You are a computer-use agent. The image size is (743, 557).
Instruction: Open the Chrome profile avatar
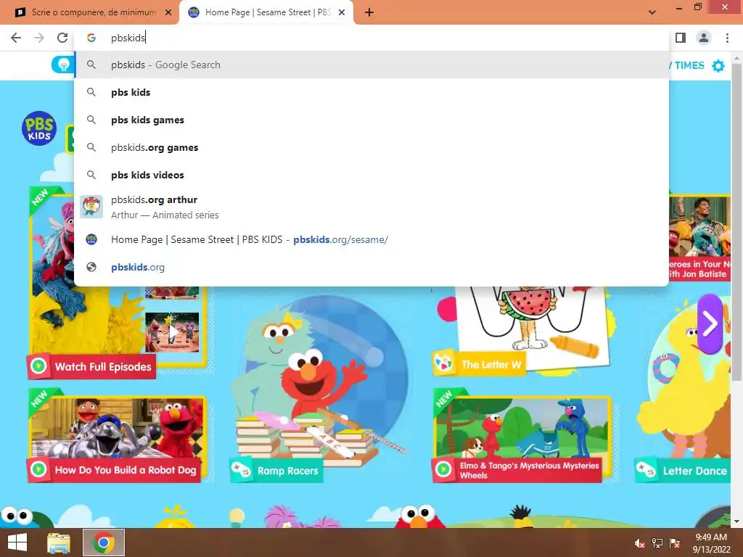pos(704,38)
